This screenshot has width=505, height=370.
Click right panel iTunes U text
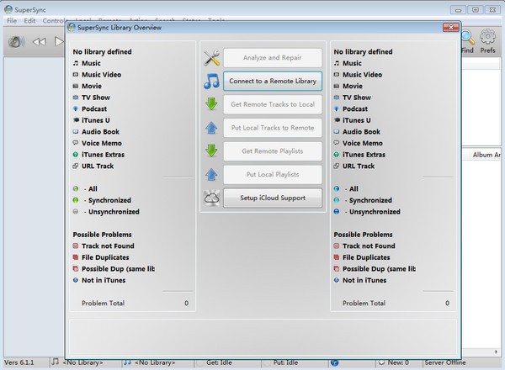tap(357, 120)
